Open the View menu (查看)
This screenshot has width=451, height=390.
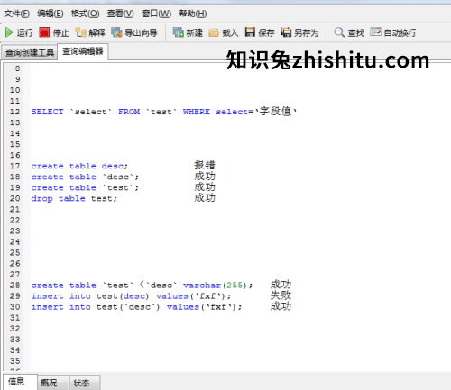120,14
